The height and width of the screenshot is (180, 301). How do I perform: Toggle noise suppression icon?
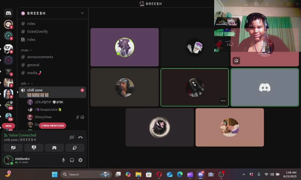(x=72, y=137)
